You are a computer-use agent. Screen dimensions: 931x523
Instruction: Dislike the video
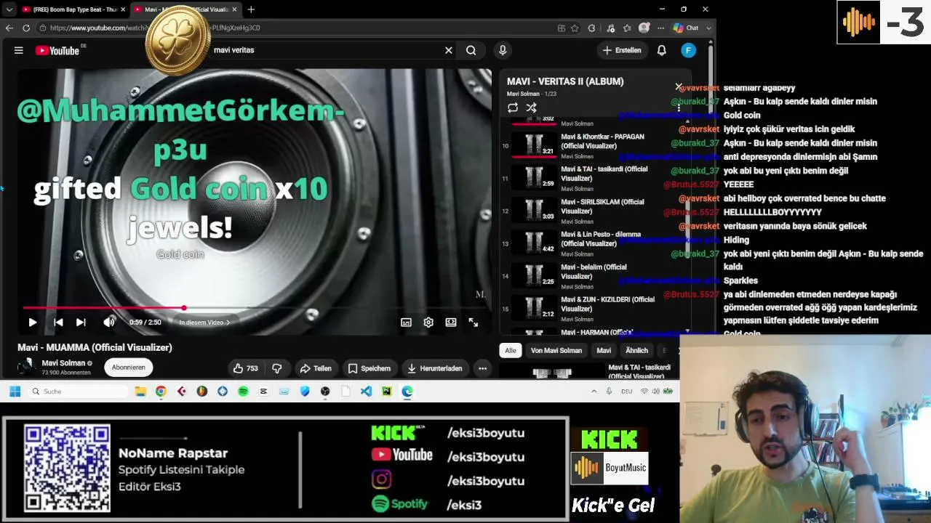277,368
